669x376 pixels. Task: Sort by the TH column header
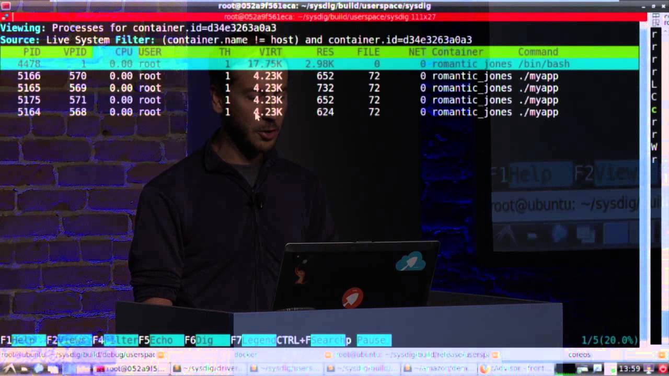click(224, 52)
